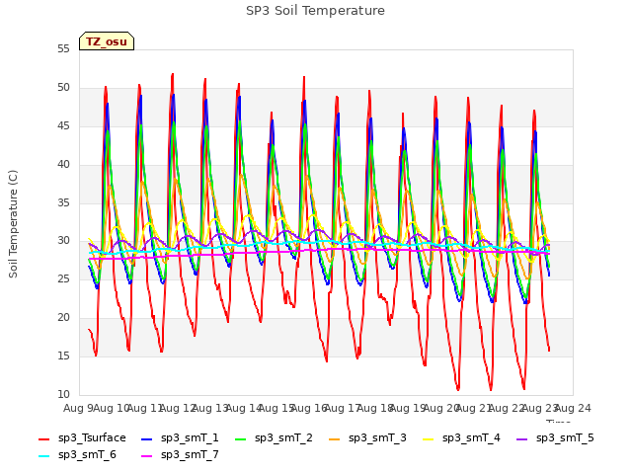
Task: Click the sp3_smT_1 legend entry
Action: pyautogui.click(x=180, y=438)
